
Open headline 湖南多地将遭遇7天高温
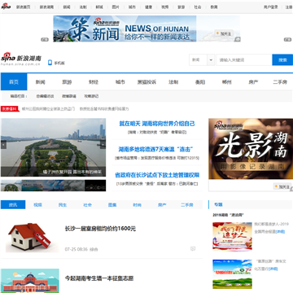coord(155,149)
